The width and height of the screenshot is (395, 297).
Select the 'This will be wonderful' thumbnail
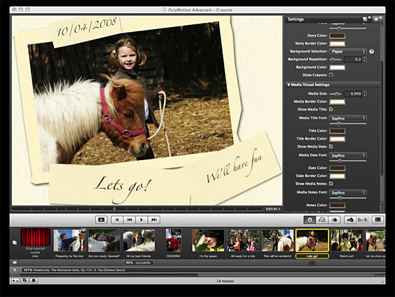277,240
